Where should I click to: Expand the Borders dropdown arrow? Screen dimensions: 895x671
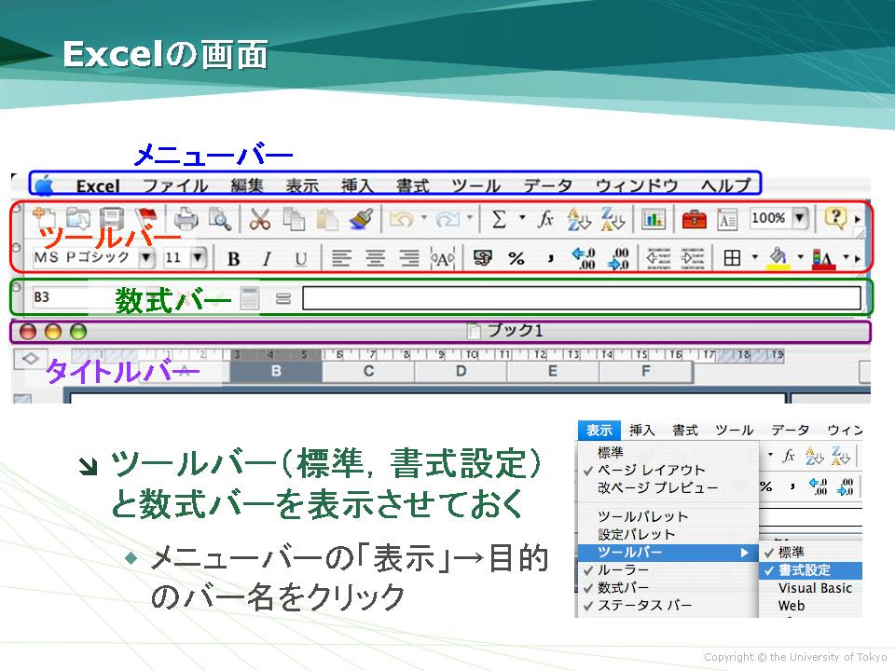(754, 258)
